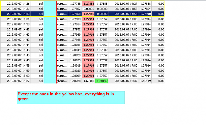Click the eurus... symbol in the 14:31 row
Screen dimensions: 206x125
[62, 9]
